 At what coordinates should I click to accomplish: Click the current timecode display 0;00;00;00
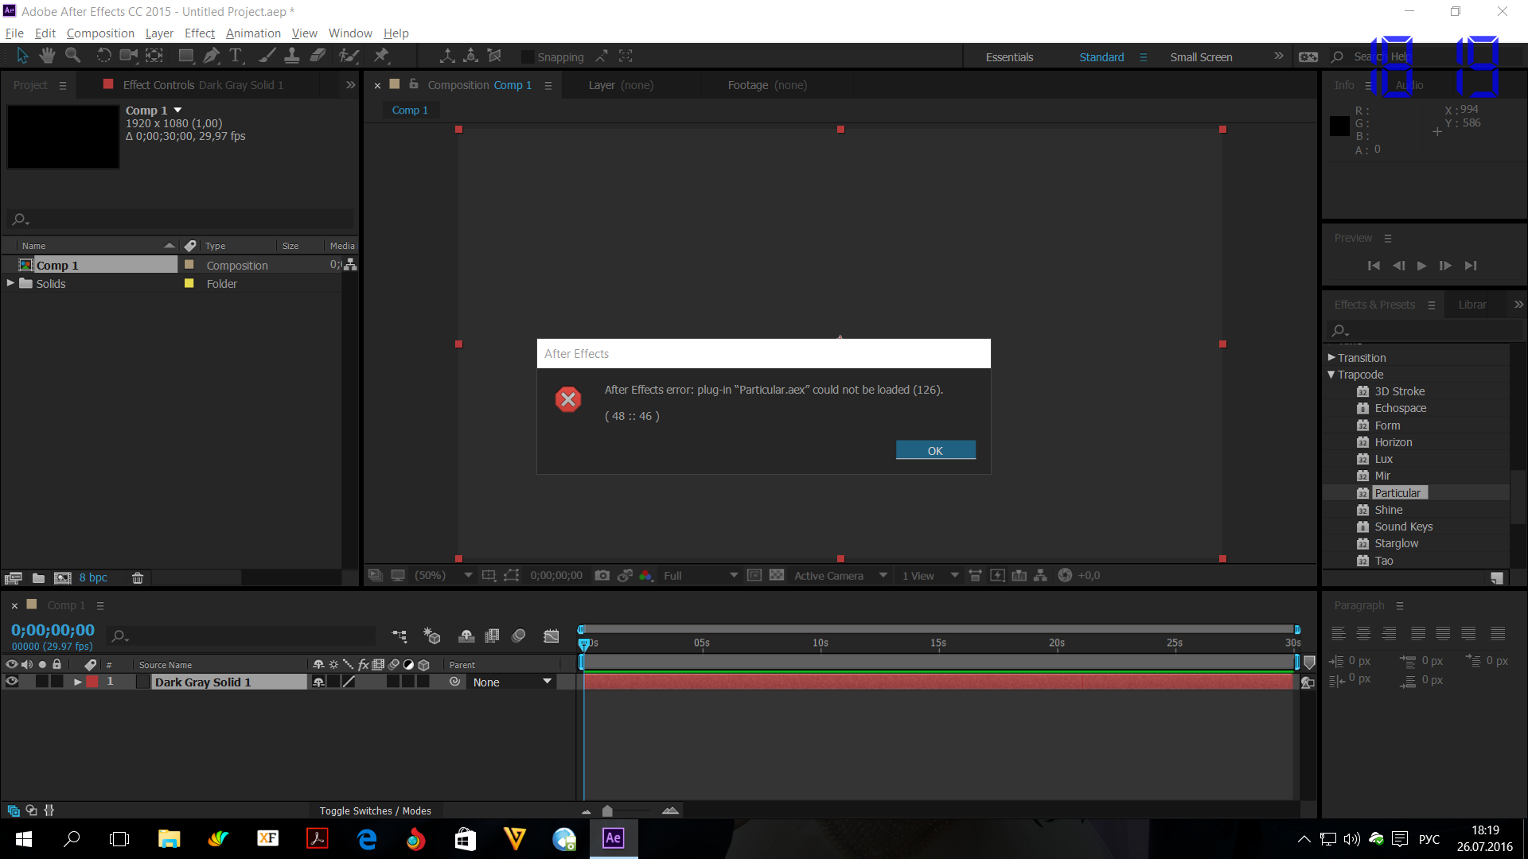coord(53,630)
